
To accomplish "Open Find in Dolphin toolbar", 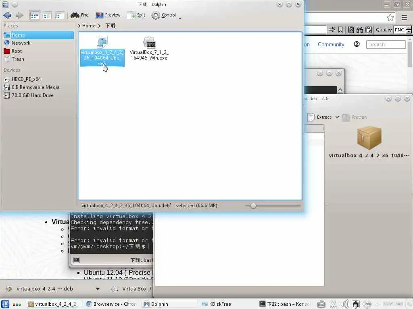I will click(79, 15).
